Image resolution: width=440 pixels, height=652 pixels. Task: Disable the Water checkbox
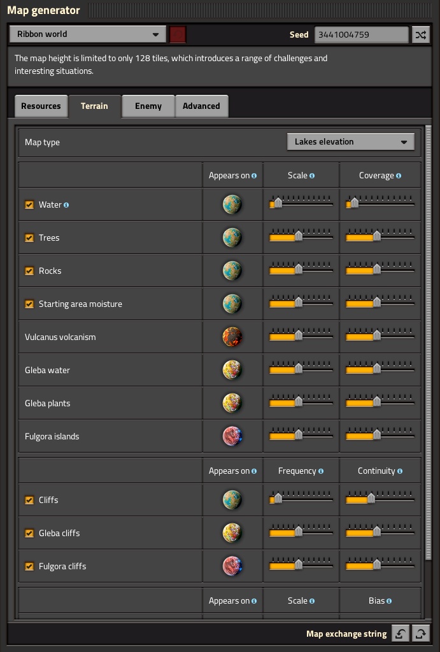[29, 204]
